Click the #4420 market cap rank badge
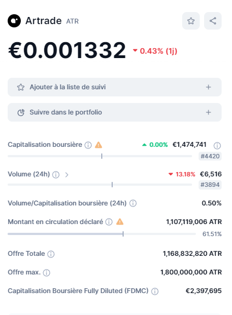Image resolution: width=232 pixels, height=315 pixels. pos(210,156)
